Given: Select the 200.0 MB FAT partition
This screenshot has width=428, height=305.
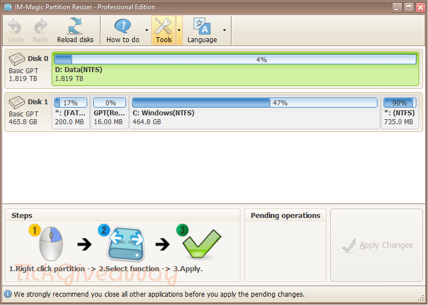Looking at the screenshot, I should click(71, 112).
